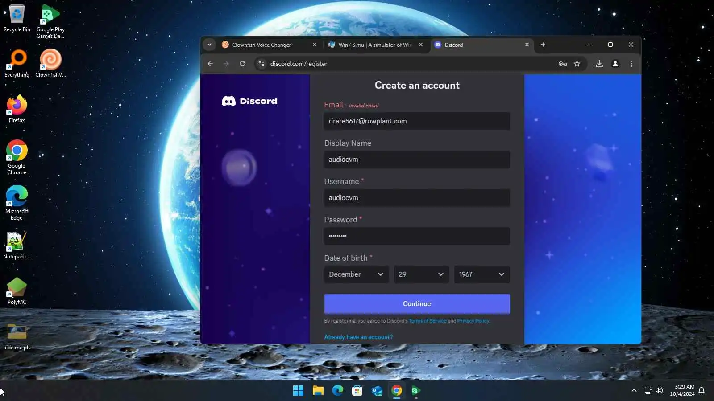Open a new browser tab

point(543,45)
